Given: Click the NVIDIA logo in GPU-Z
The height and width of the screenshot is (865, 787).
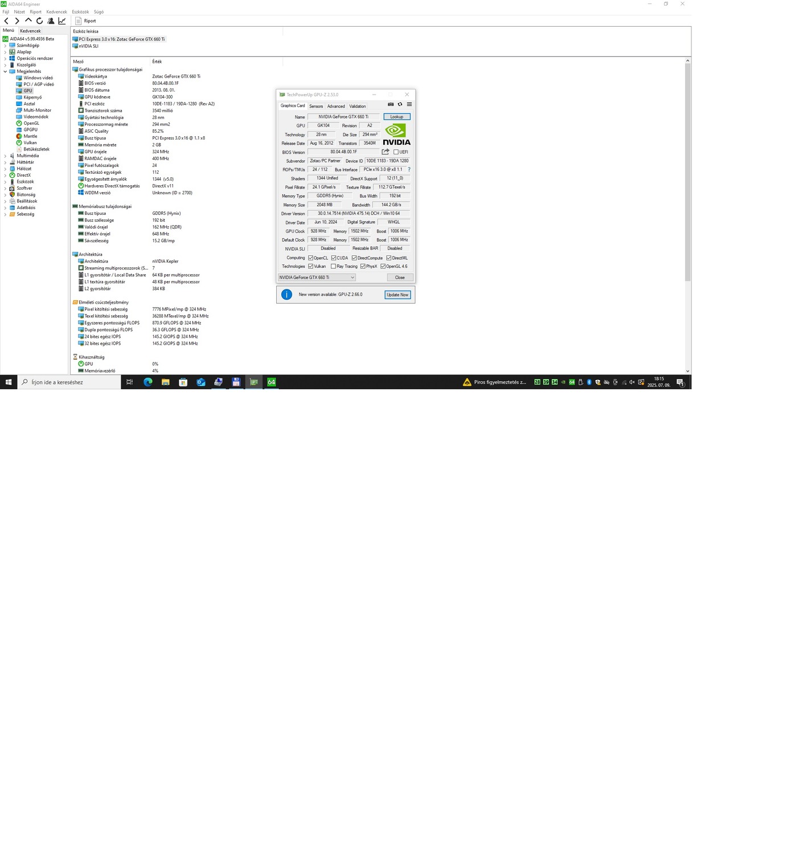Looking at the screenshot, I should (x=396, y=134).
